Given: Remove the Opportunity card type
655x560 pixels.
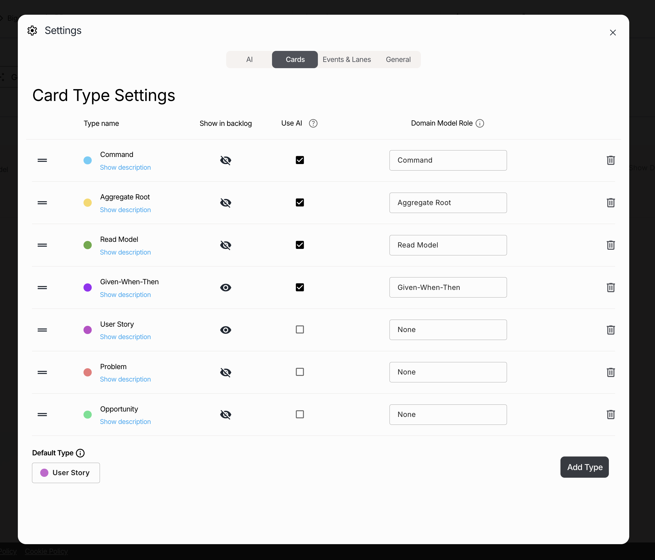Looking at the screenshot, I should 611,414.
